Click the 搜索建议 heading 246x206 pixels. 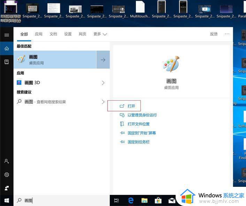pyautogui.click(x=24, y=92)
